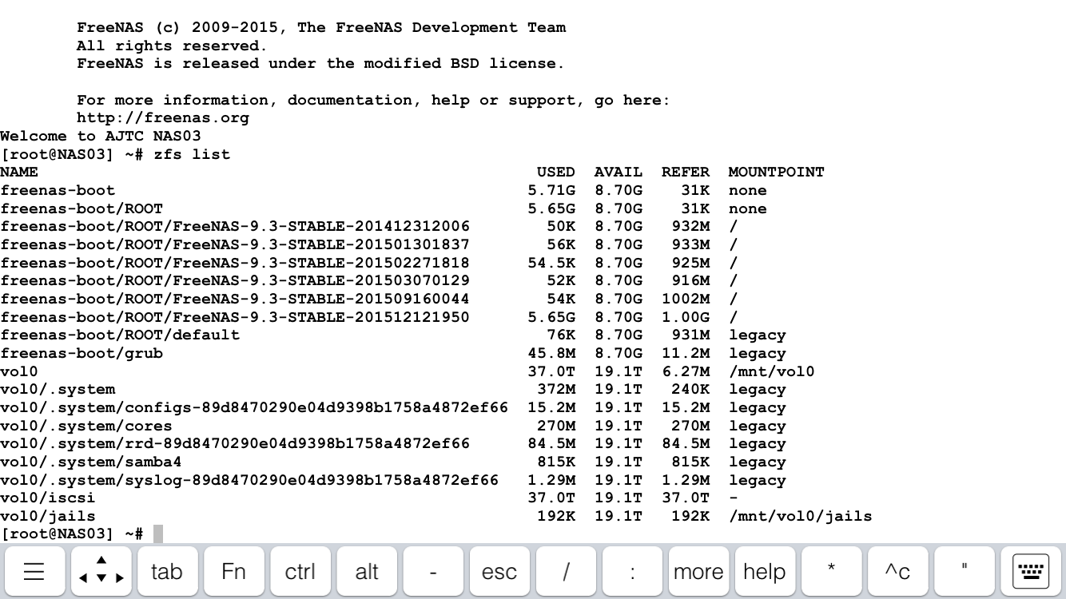The image size is (1066, 599).
Task: Select the "freenas-boot/ROOT/FreeNAS-9.3-STABLE-201512121950" dataset name
Action: [x=235, y=317]
